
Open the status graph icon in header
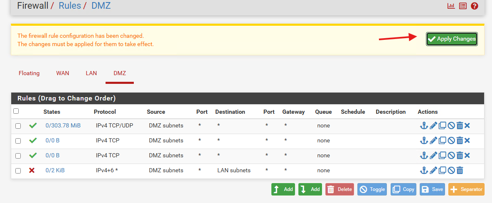tap(451, 6)
